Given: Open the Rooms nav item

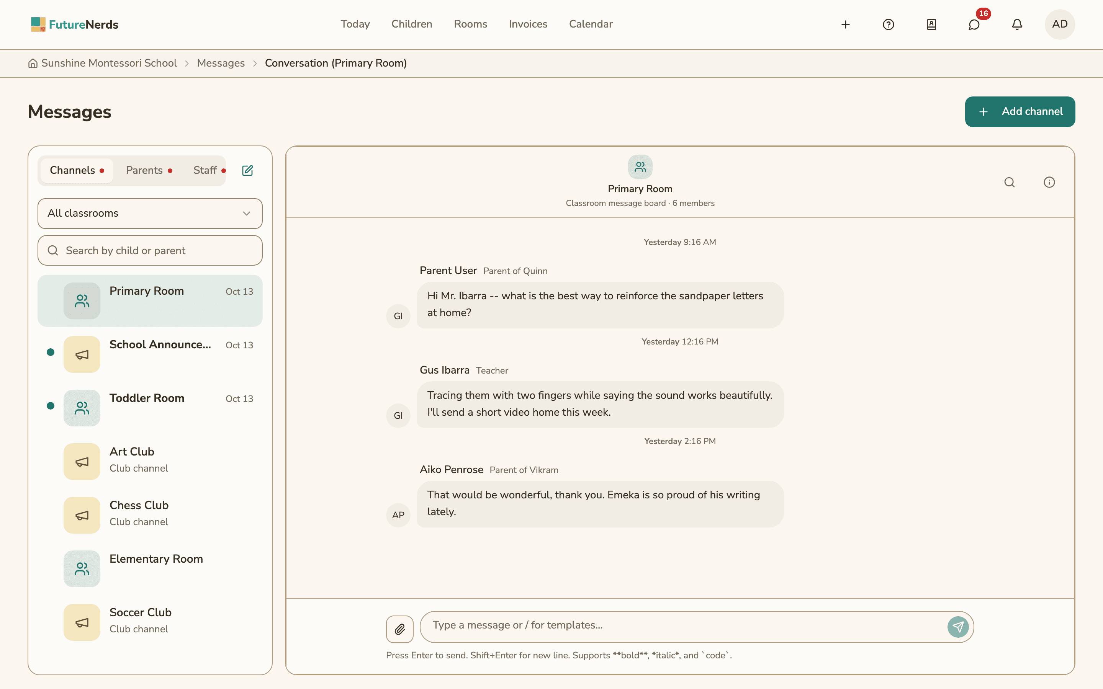Looking at the screenshot, I should [470, 24].
